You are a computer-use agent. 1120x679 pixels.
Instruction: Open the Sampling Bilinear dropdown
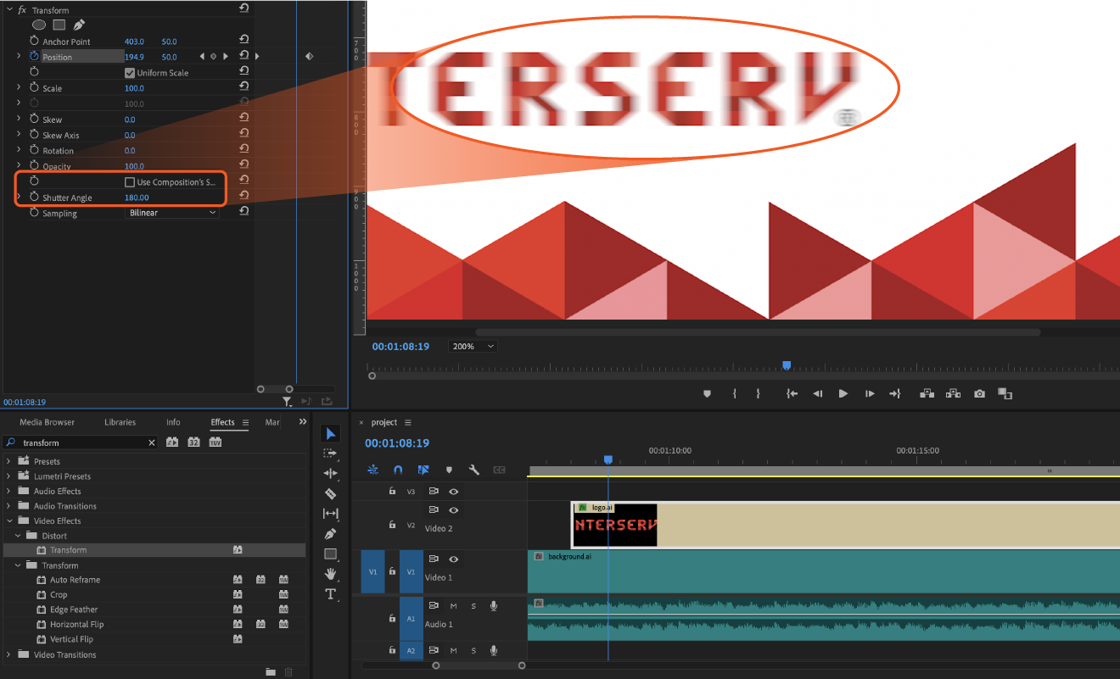(x=172, y=213)
